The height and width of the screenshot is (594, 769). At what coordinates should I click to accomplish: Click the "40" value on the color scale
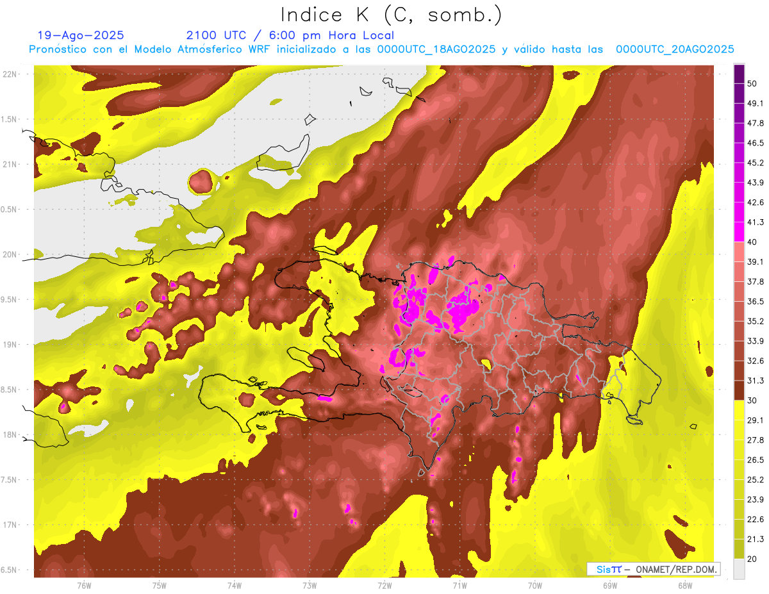[x=752, y=242]
